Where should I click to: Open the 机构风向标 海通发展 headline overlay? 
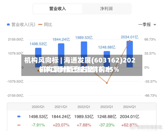click(x=82, y=65)
